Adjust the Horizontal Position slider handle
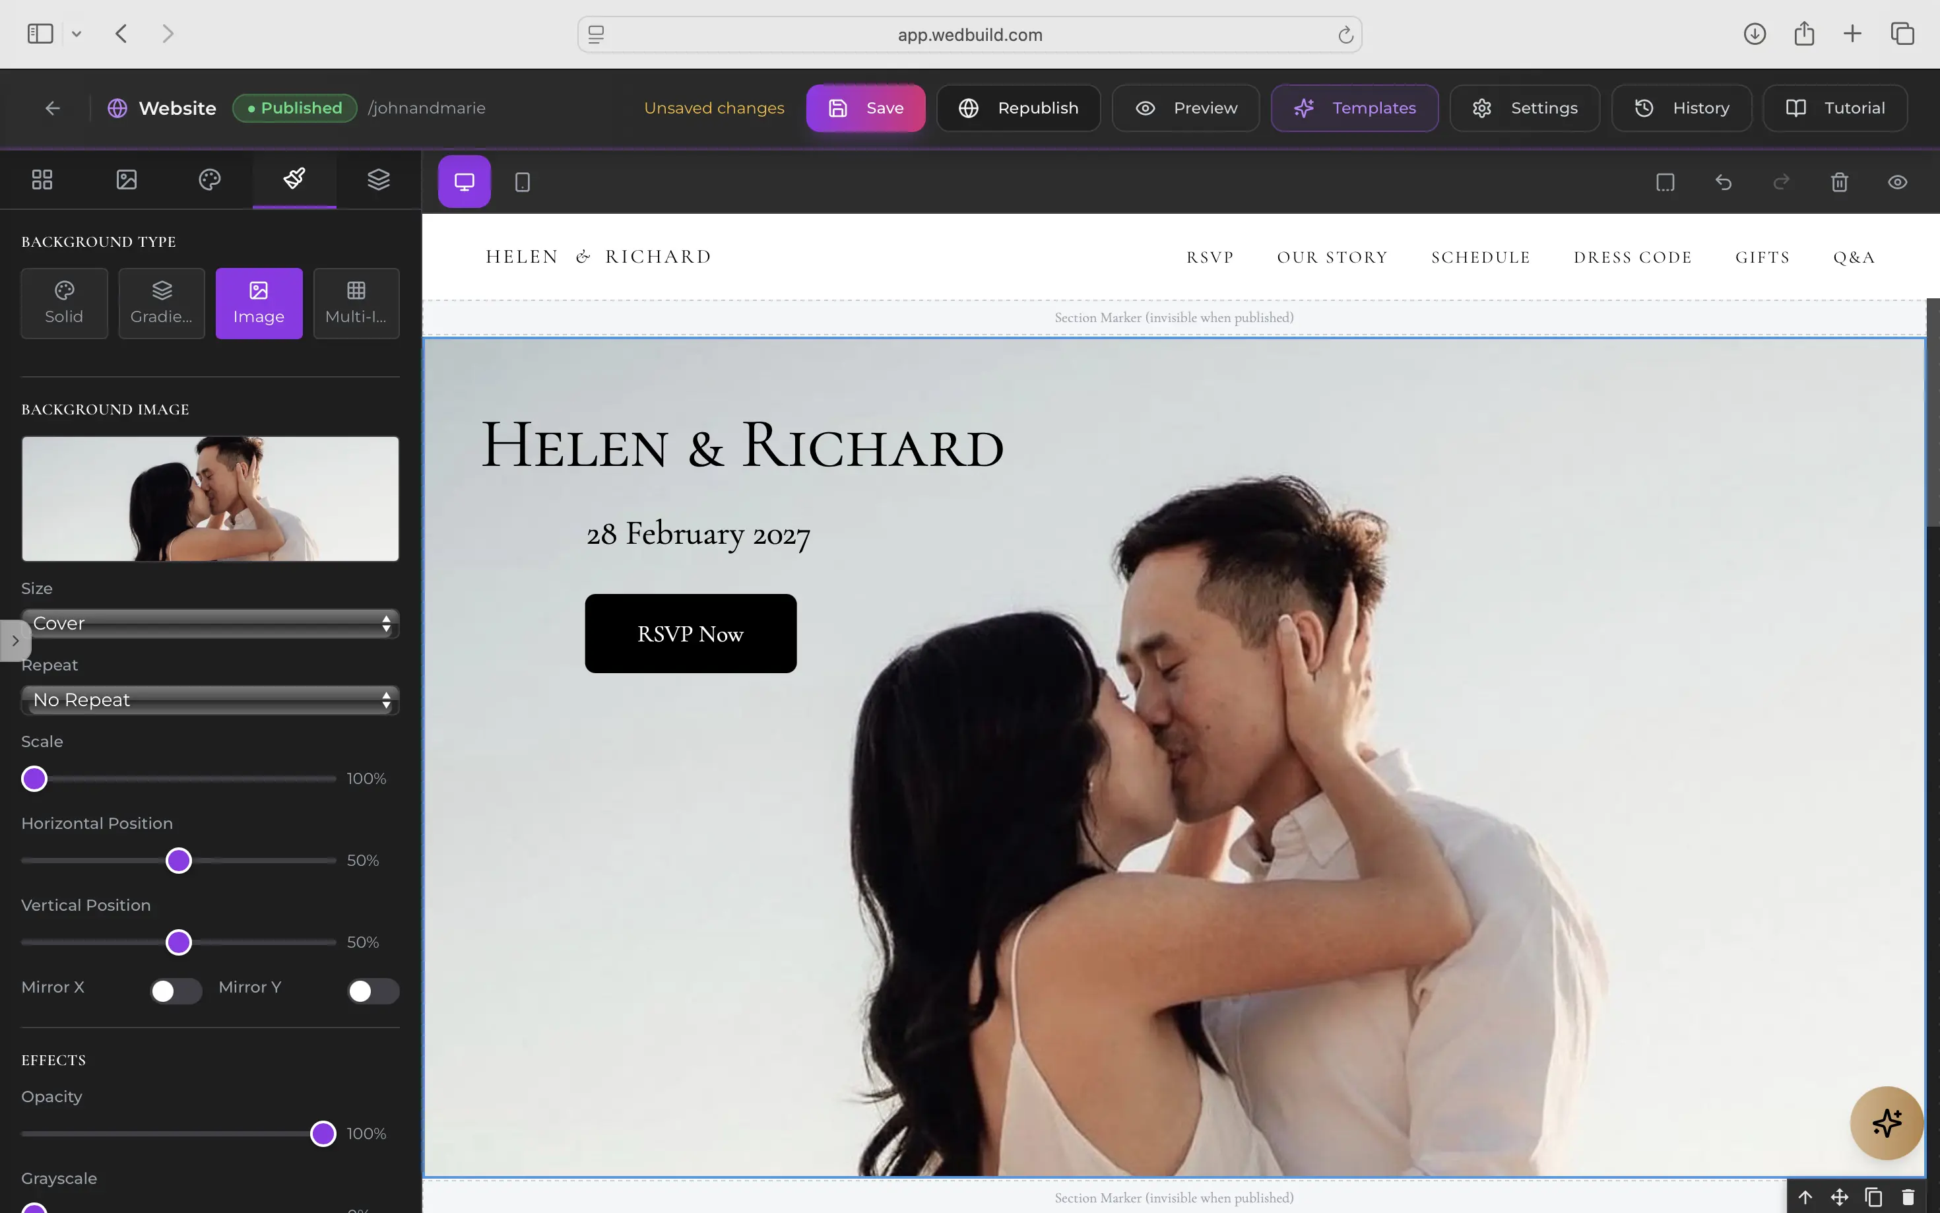 (179, 861)
